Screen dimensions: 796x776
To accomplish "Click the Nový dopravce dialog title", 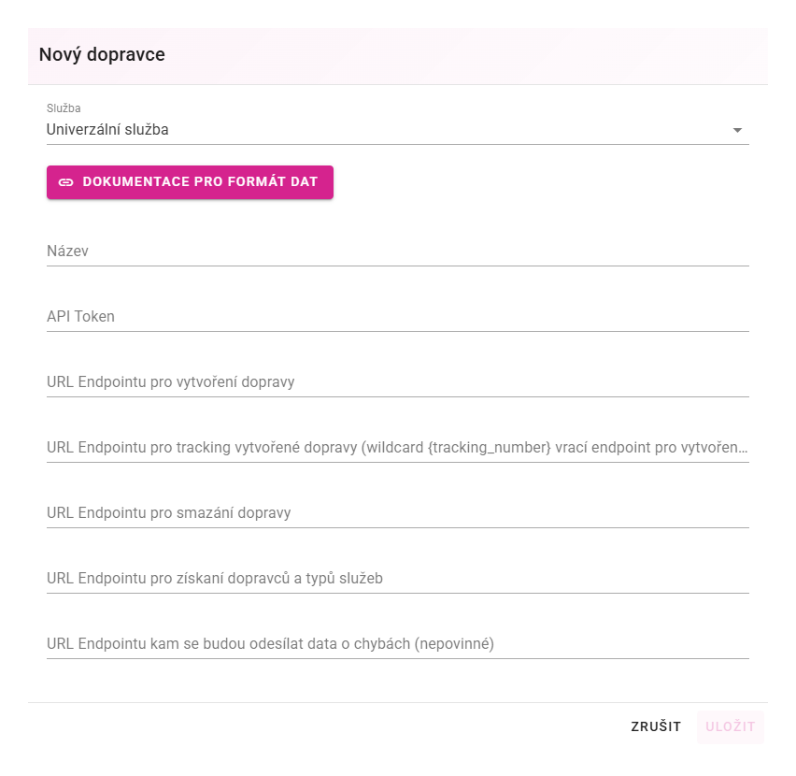I will click(102, 55).
